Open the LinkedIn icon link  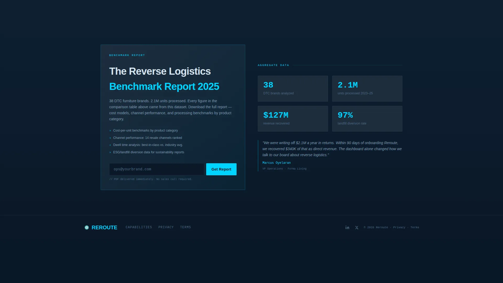(x=347, y=227)
